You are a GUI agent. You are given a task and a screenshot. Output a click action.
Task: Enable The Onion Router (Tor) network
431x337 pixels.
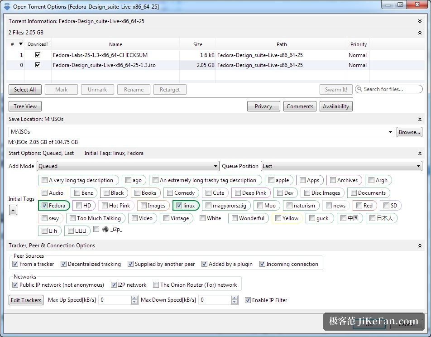coord(156,285)
